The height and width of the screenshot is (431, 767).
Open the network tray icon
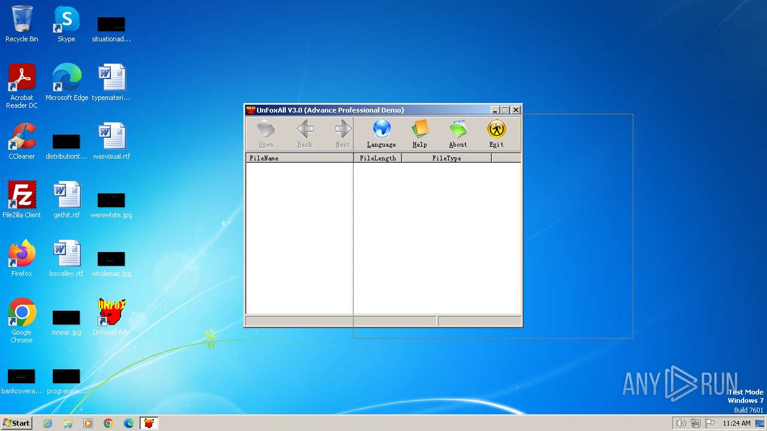point(696,423)
